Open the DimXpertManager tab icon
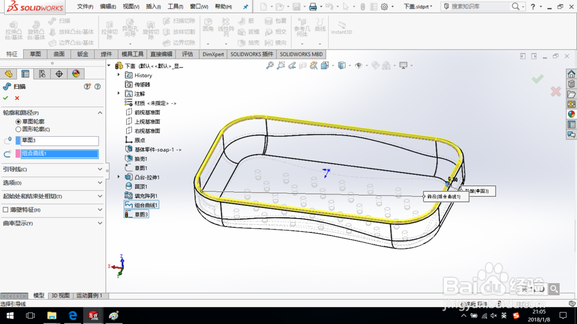The height and width of the screenshot is (324, 577). [x=59, y=74]
